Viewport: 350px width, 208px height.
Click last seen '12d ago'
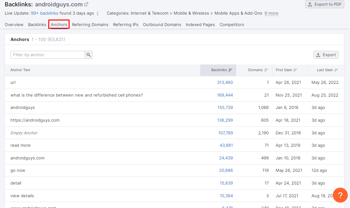319,171
